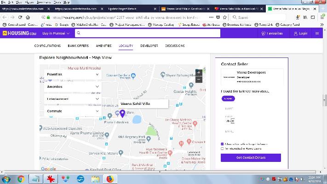Expand the Amenities map filter

click(x=73, y=86)
